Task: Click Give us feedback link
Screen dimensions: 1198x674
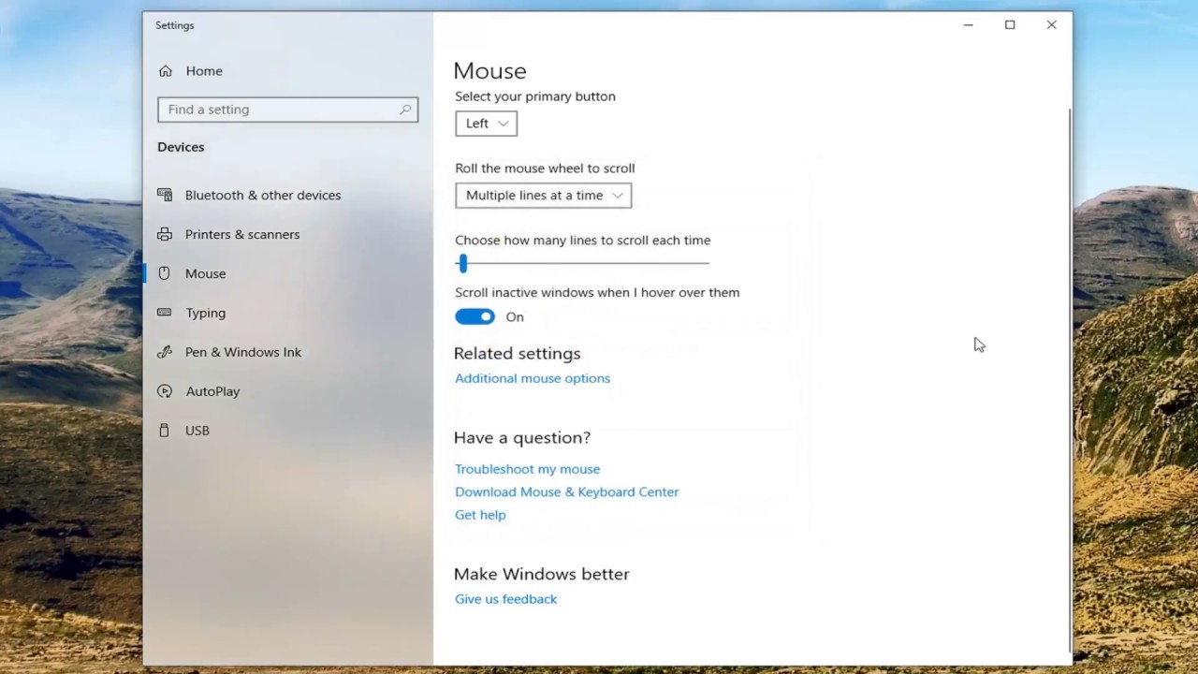Action: click(505, 599)
